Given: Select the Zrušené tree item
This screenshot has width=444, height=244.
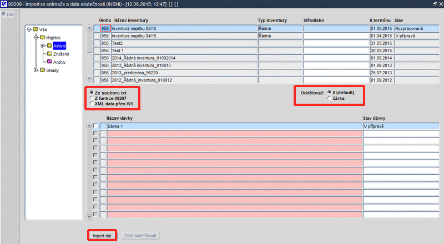Looking at the screenshot, I should coord(61,54).
